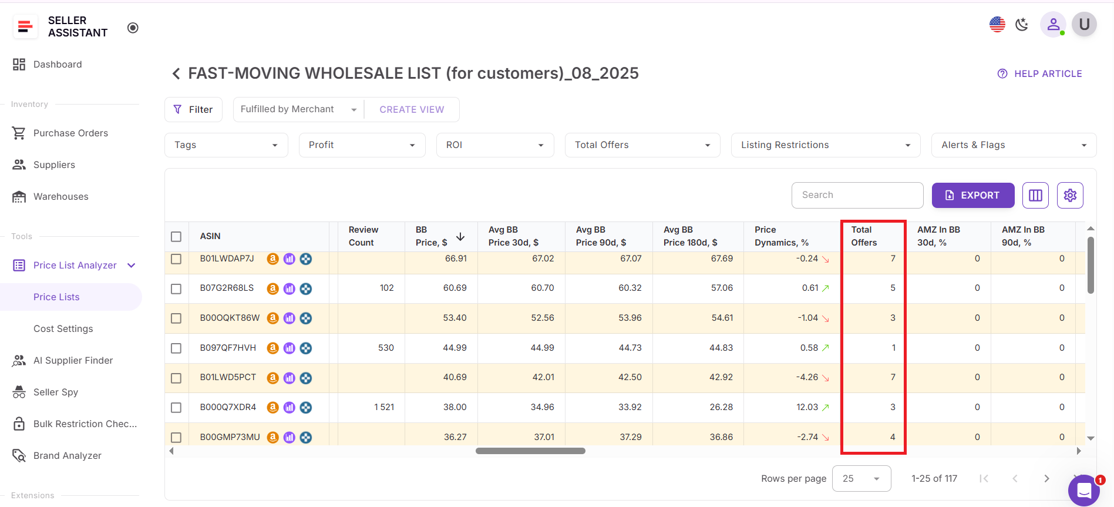Screen dimensions: 1114x507
Task: Click purple chart icon for B07G2R68LS
Action: [x=289, y=288]
